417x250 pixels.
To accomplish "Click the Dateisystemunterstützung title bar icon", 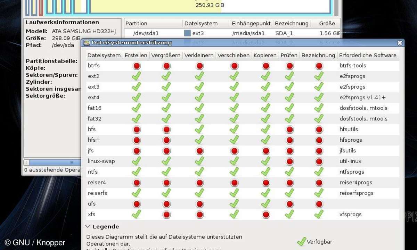I will point(87,43).
